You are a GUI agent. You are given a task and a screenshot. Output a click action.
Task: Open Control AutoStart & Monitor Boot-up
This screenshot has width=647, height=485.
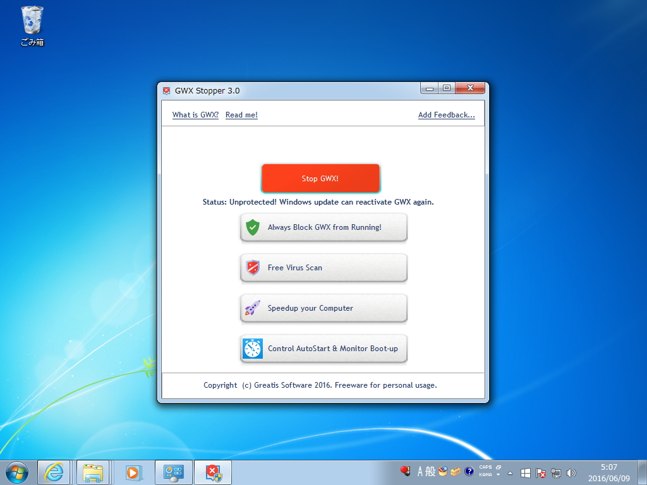(323, 349)
